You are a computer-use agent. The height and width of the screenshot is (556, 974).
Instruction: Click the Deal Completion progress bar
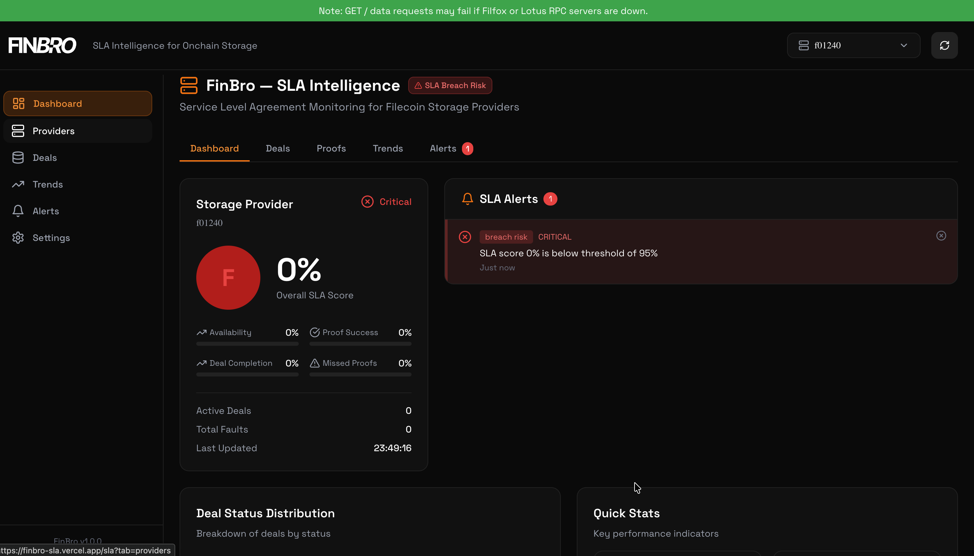point(247,374)
